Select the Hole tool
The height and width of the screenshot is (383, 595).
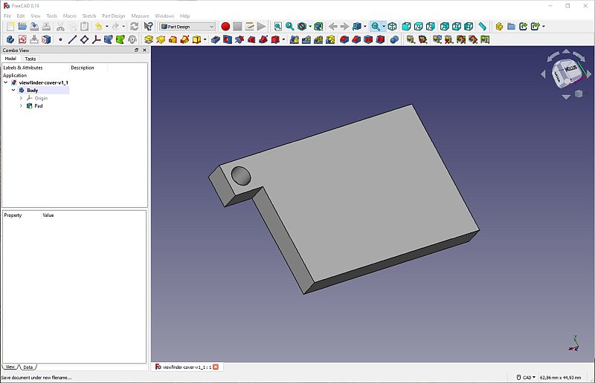click(x=228, y=39)
